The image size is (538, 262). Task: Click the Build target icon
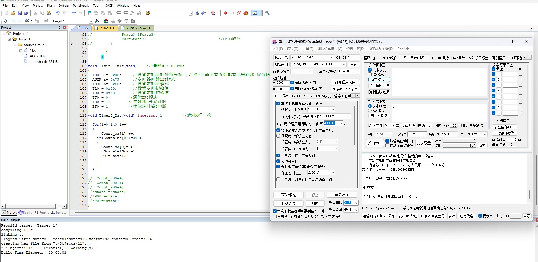13,21
